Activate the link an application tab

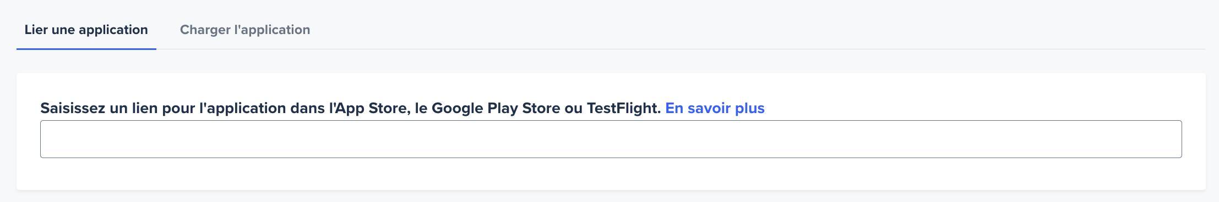(x=86, y=30)
